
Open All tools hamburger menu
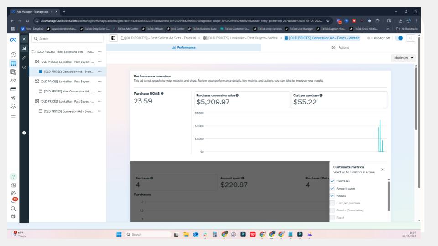(13, 115)
